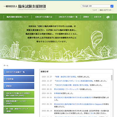Screen dimensions: 117x117
Task: Open the 財務諸表 link
Action: 57,93
